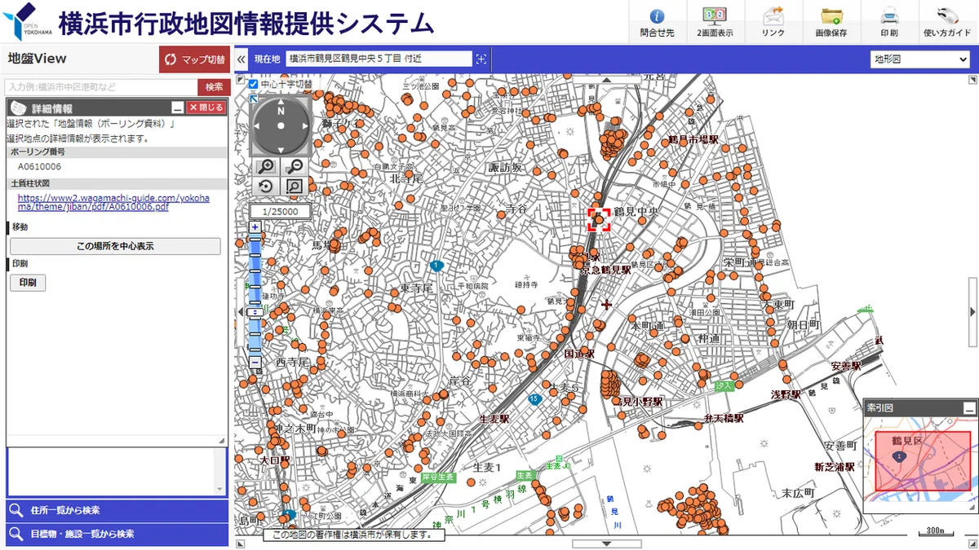This screenshot has height=550, width=979.
Task: Click the magnifier zoom-in tool
Action: (267, 166)
